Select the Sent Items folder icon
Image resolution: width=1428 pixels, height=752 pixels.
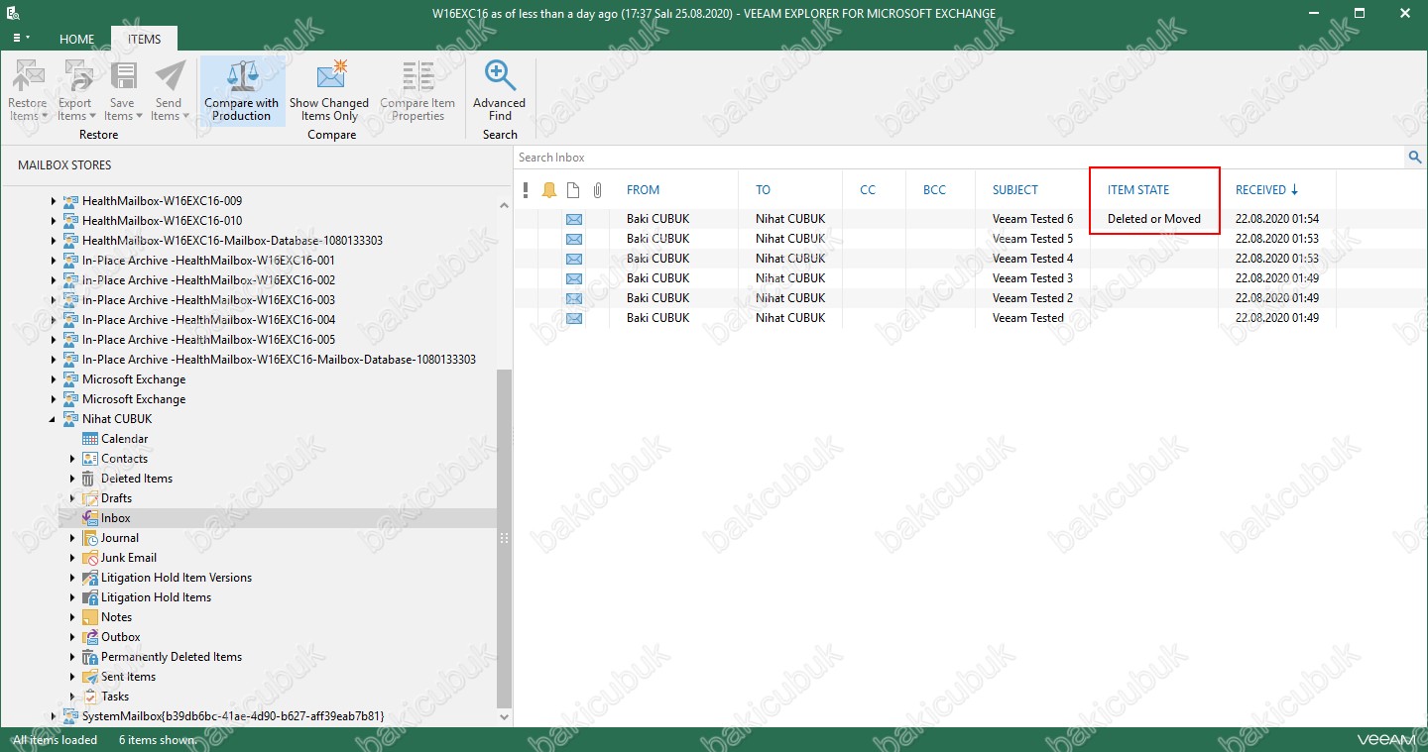point(90,677)
